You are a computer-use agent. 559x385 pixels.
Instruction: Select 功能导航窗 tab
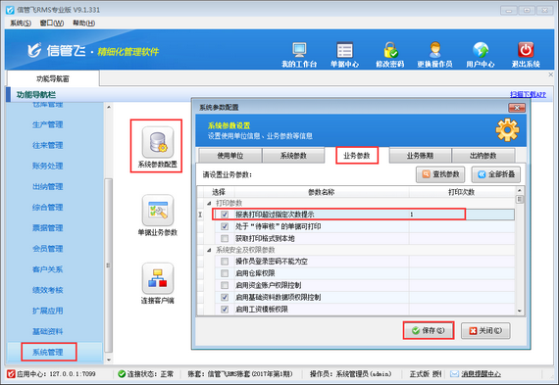[x=53, y=78]
